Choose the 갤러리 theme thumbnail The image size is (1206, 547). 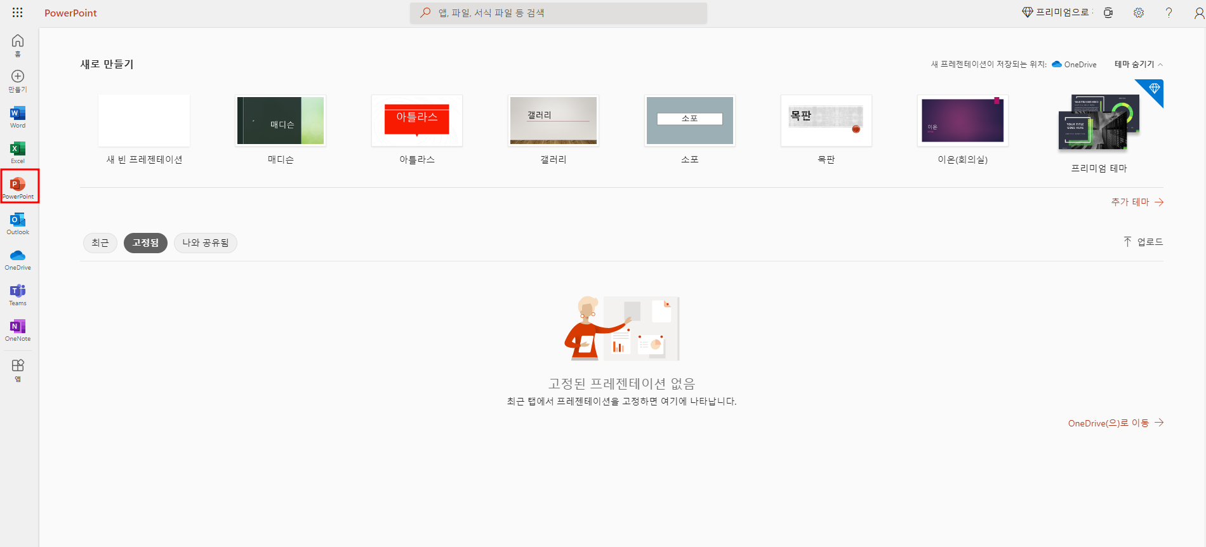pyautogui.click(x=553, y=121)
